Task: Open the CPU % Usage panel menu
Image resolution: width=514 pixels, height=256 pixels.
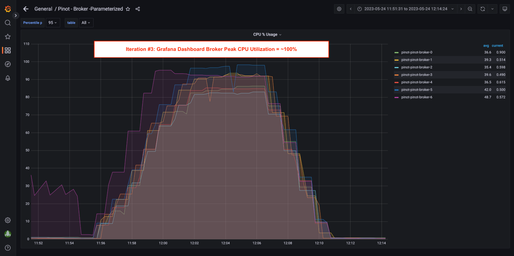Action: (x=267, y=34)
